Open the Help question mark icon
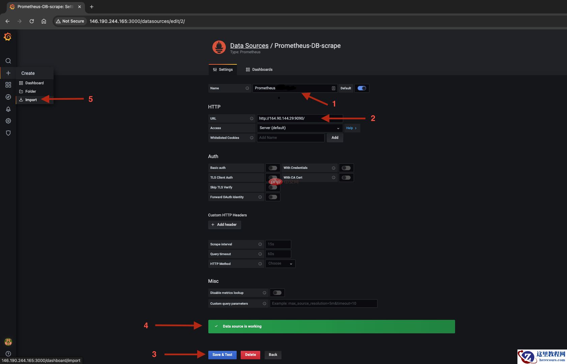This screenshot has height=364, width=567. [x=8, y=354]
